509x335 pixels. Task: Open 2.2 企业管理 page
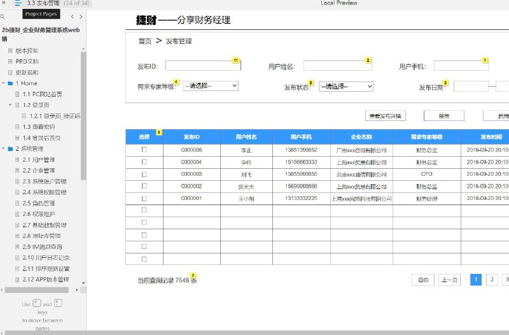pyautogui.click(x=39, y=170)
